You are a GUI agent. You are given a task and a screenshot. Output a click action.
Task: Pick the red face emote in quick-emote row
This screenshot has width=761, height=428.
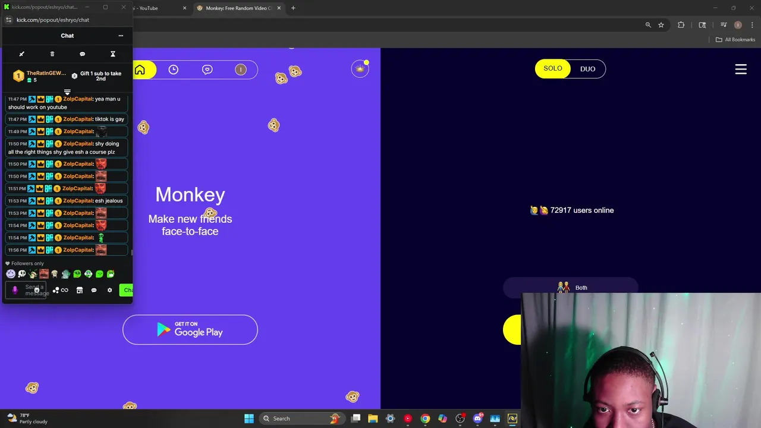44,274
